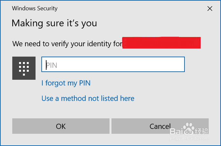Open the I forgot my PIN link

pyautogui.click(x=66, y=83)
